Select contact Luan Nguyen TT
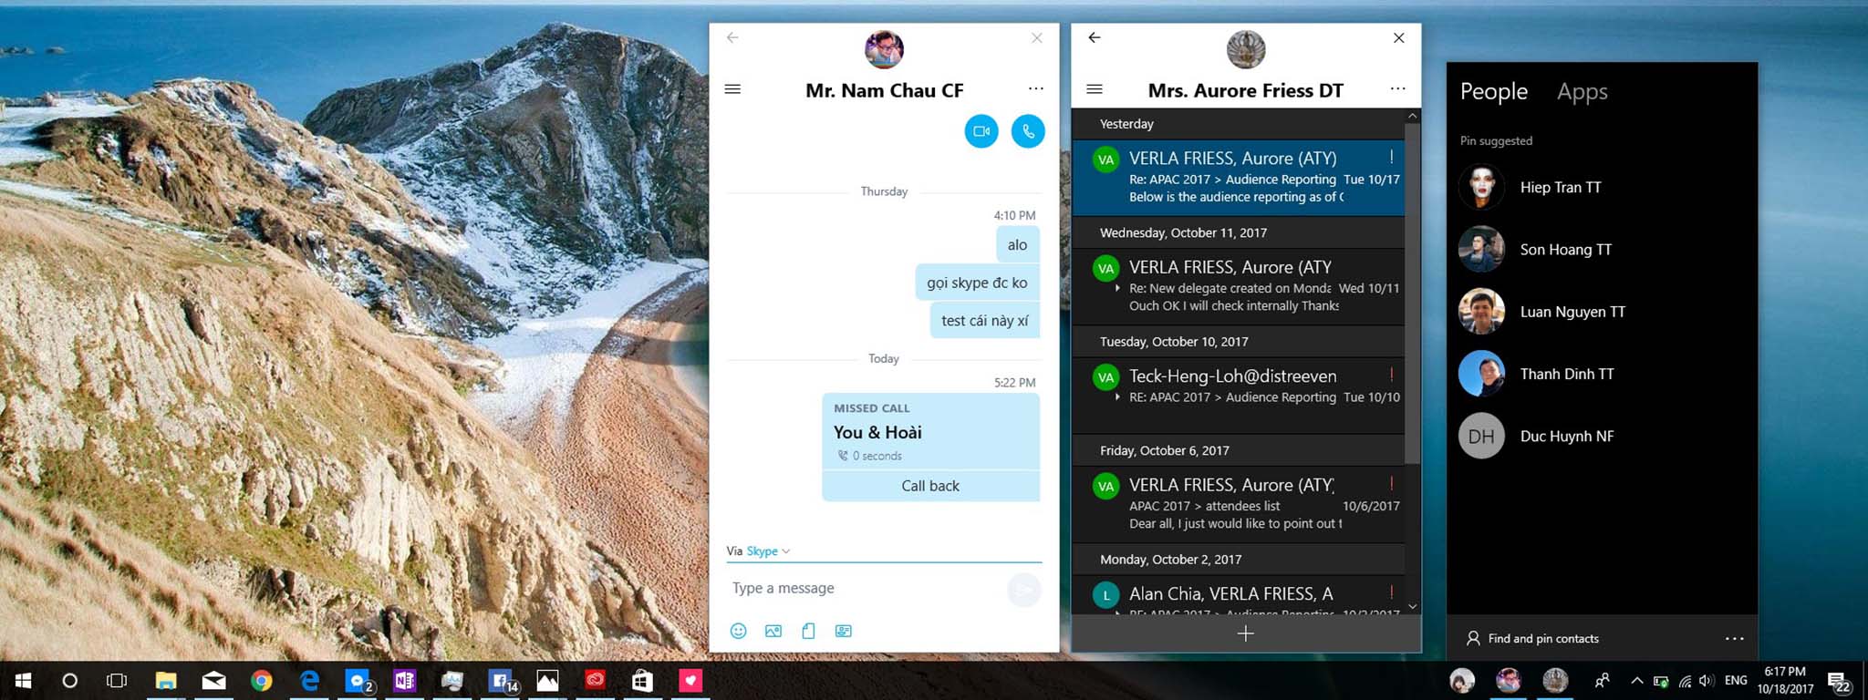The image size is (1868, 700). (1602, 312)
